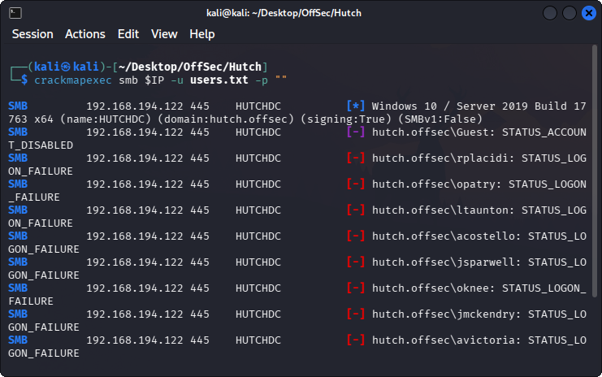Open the Actions menu
This screenshot has height=377, width=602.
click(x=84, y=34)
